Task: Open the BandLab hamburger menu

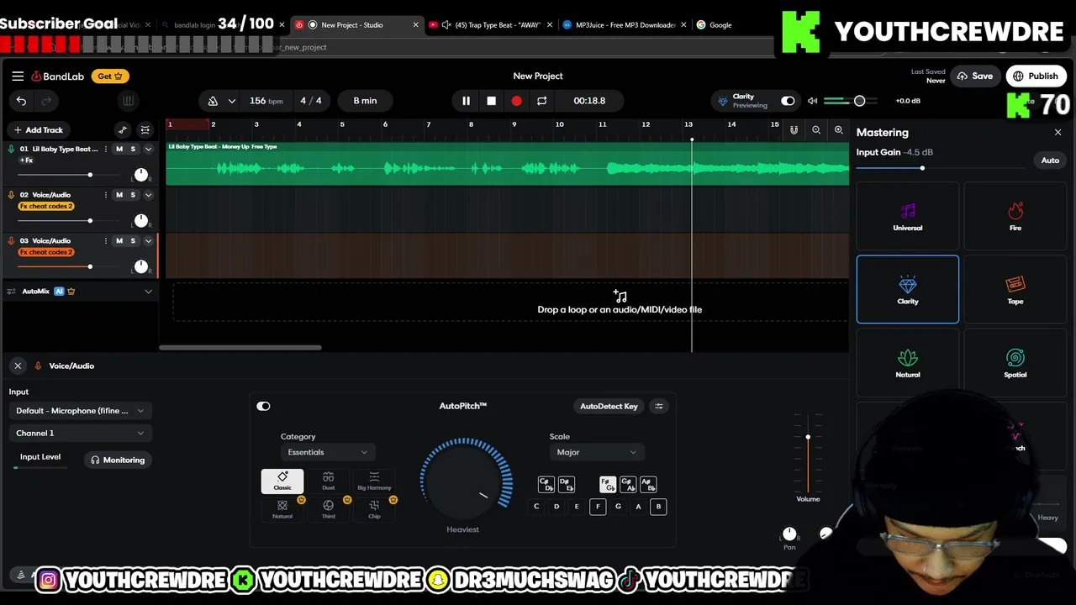Action: coord(18,76)
